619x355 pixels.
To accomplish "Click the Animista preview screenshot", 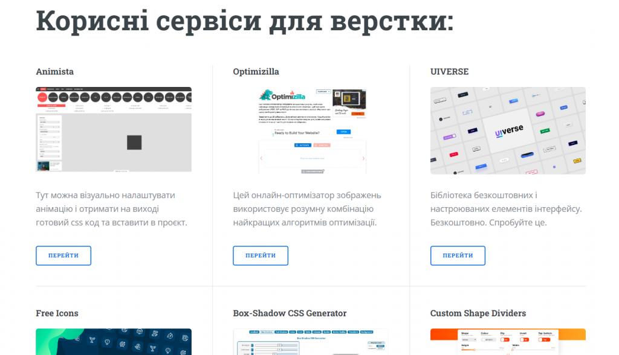I will point(114,129).
